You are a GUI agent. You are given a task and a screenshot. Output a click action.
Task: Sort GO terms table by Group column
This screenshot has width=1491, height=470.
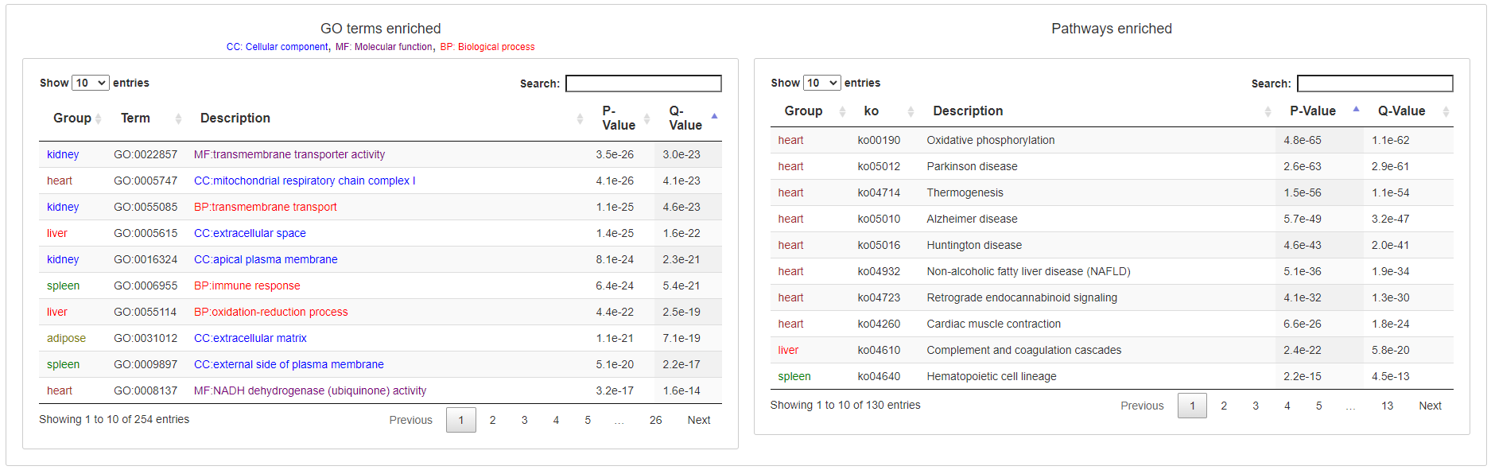click(x=72, y=118)
